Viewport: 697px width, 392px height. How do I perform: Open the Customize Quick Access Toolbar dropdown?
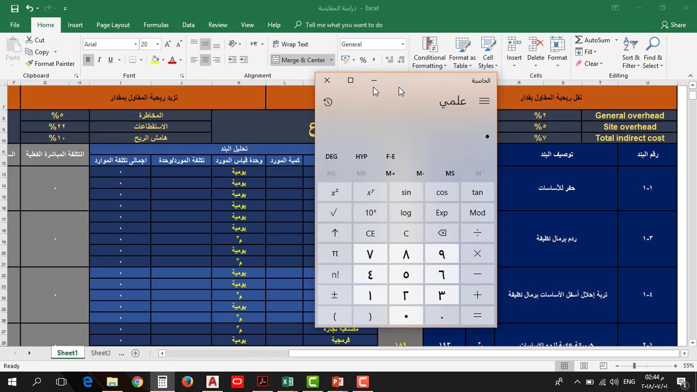pos(65,9)
